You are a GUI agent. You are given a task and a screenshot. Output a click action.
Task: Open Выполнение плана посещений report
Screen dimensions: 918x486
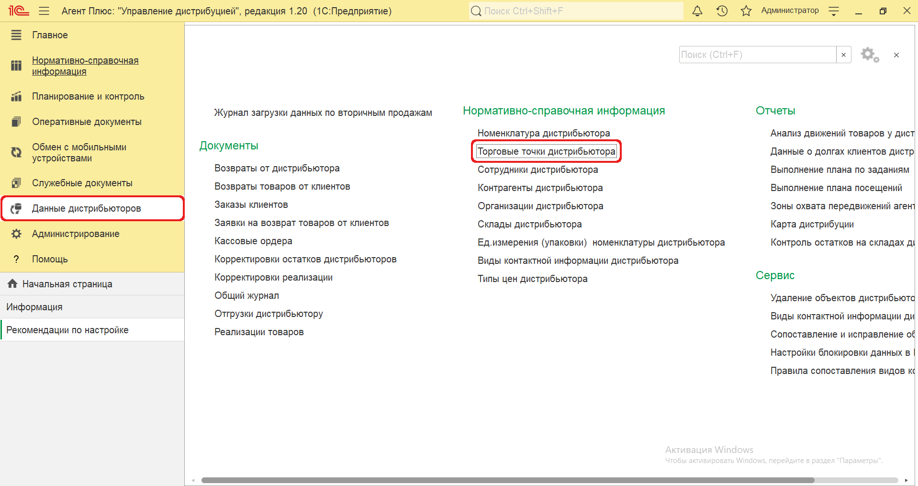836,188
